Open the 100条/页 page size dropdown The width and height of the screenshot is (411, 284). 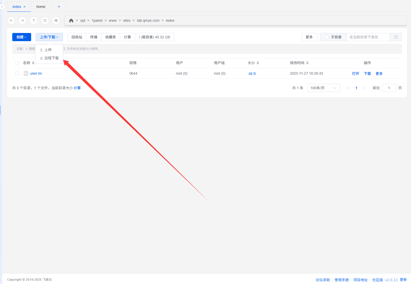click(323, 88)
